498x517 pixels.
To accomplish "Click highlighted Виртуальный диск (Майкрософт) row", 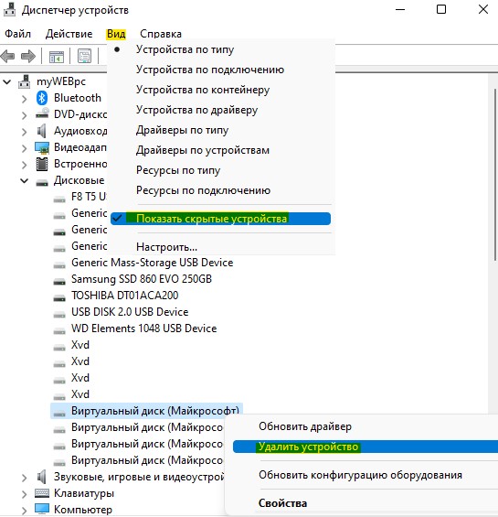I will click(x=146, y=411).
